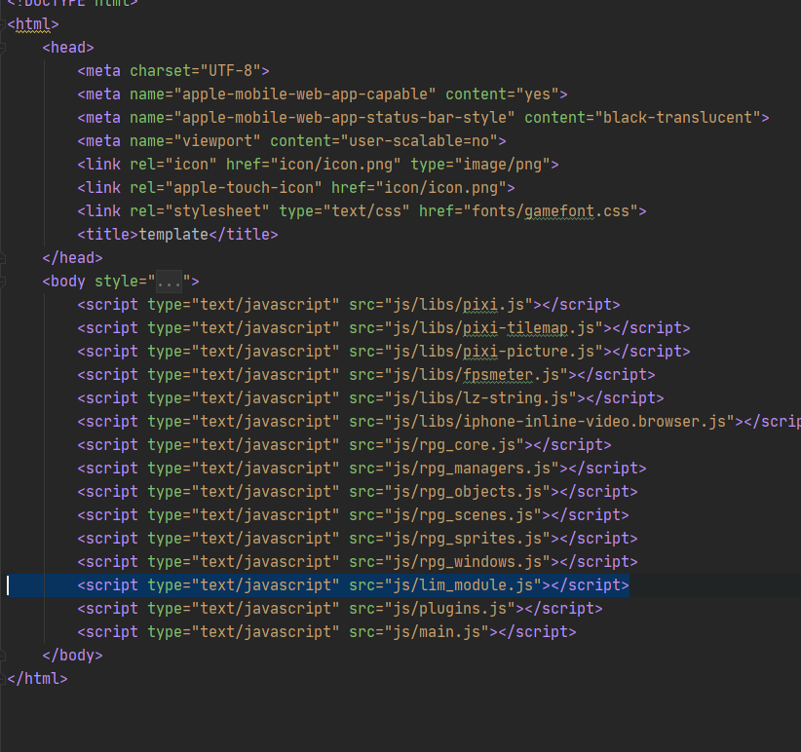Click the "template" title text
This screenshot has height=752, width=801.
[173, 235]
